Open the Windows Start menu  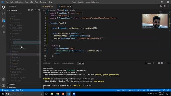[x=3, y=94]
